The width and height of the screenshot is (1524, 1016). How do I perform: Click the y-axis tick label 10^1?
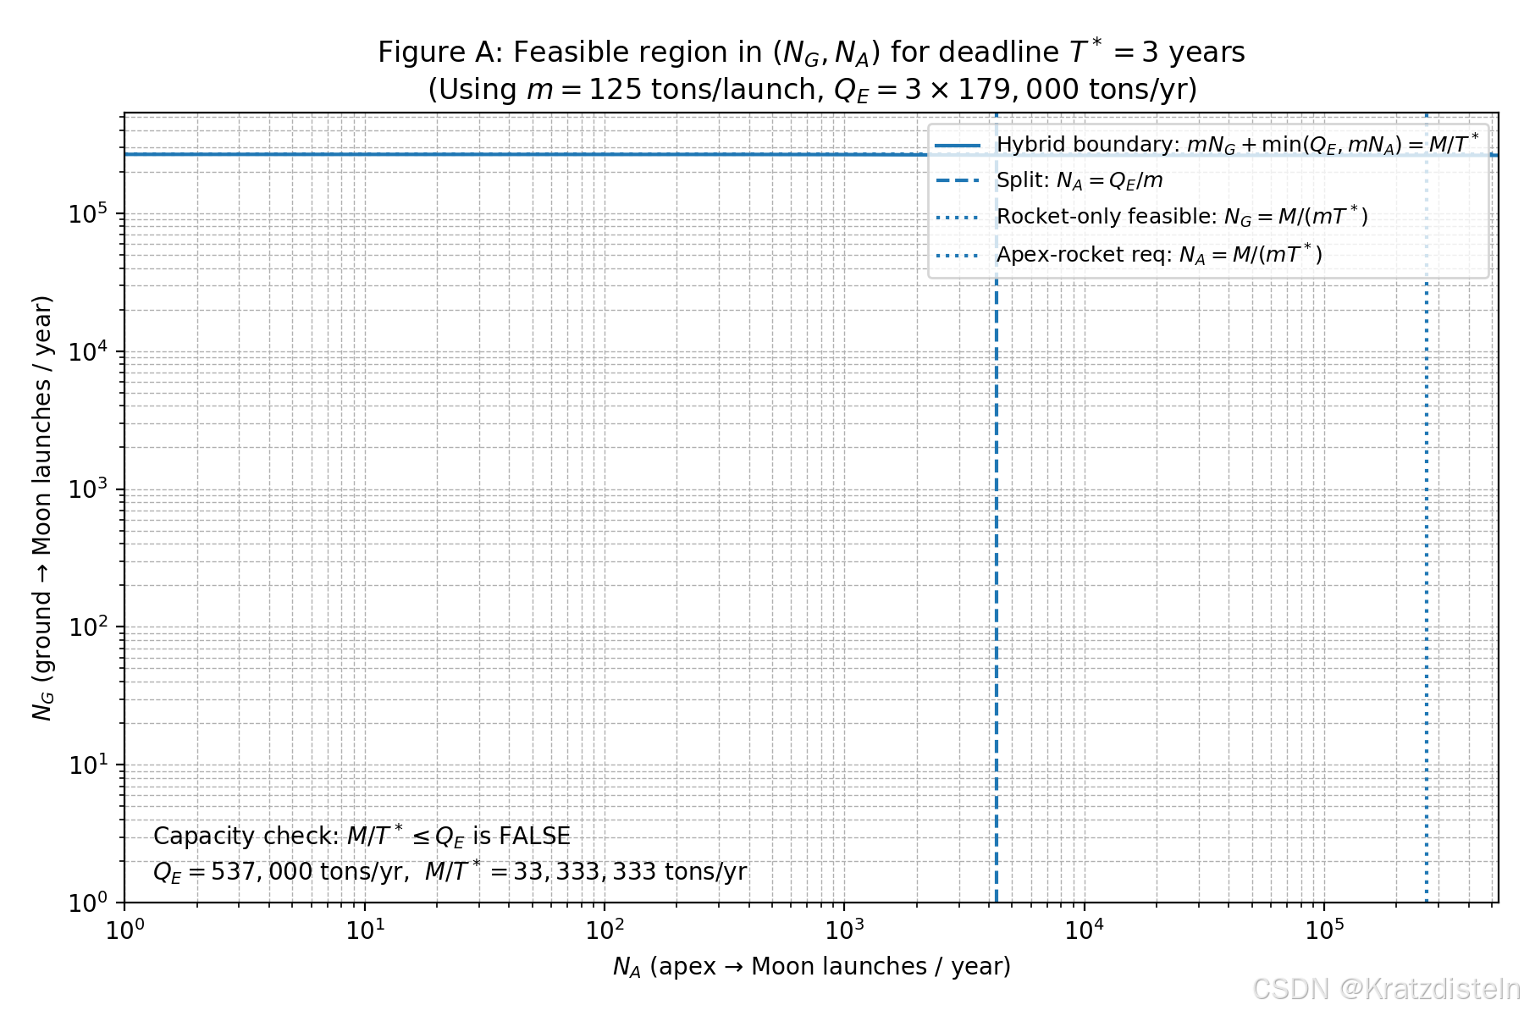pyautogui.click(x=88, y=765)
